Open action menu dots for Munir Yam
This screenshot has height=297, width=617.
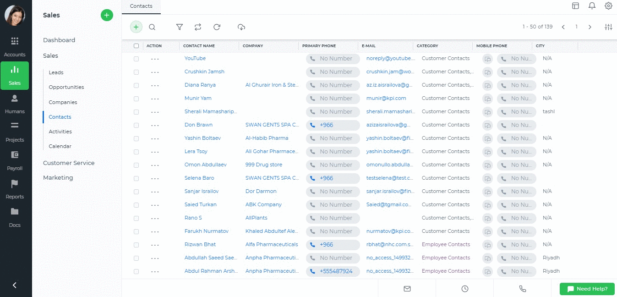click(155, 99)
